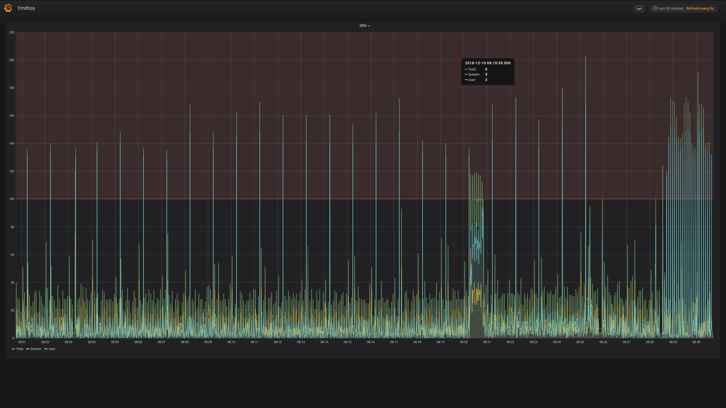726x408 pixels.
Task: Click the blue legend marker for User
Action: (x=46, y=349)
